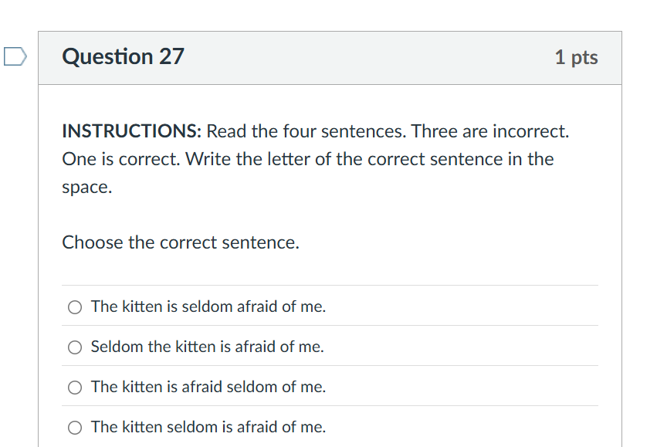
Task: Pick radio for "The kitten seldom is afraid"
Action: pos(75,428)
